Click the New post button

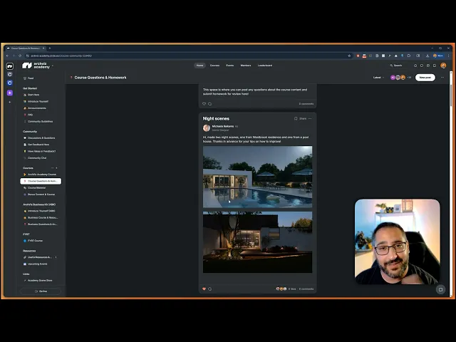click(x=425, y=78)
